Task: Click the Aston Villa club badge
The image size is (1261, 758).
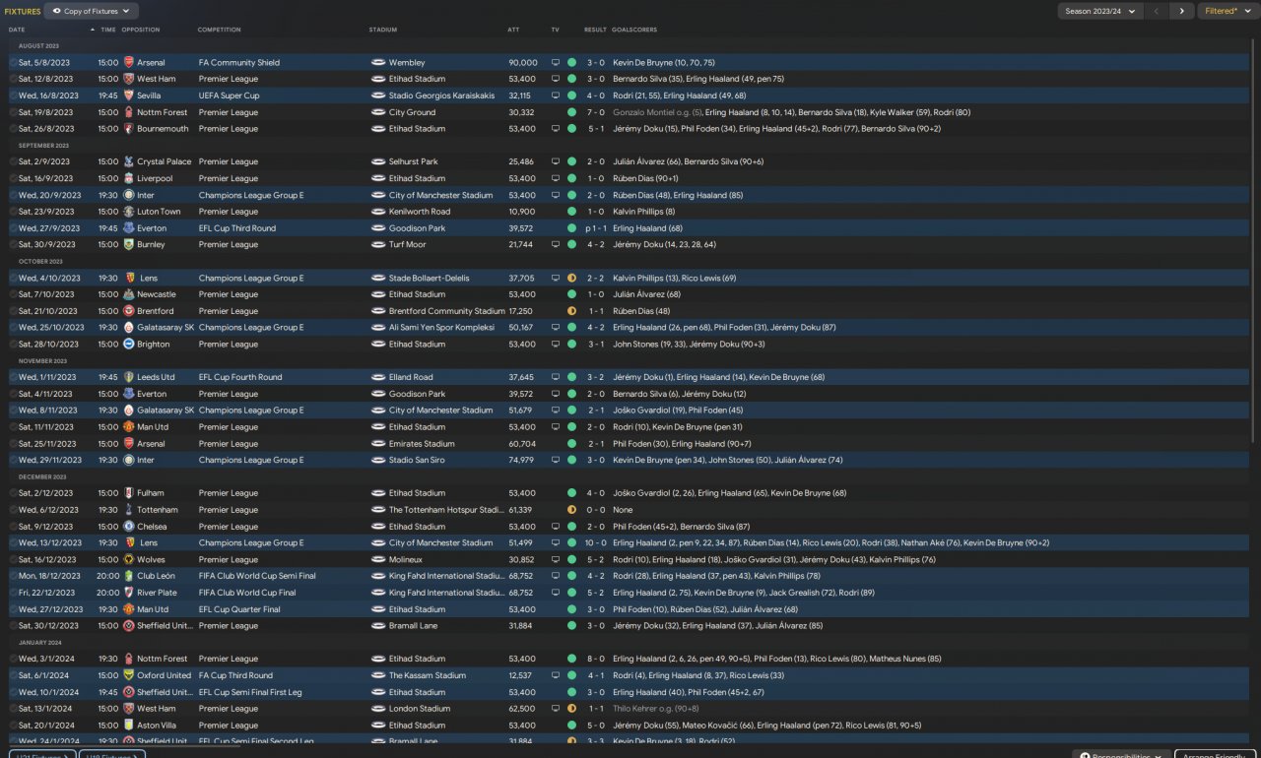Action: click(x=129, y=726)
